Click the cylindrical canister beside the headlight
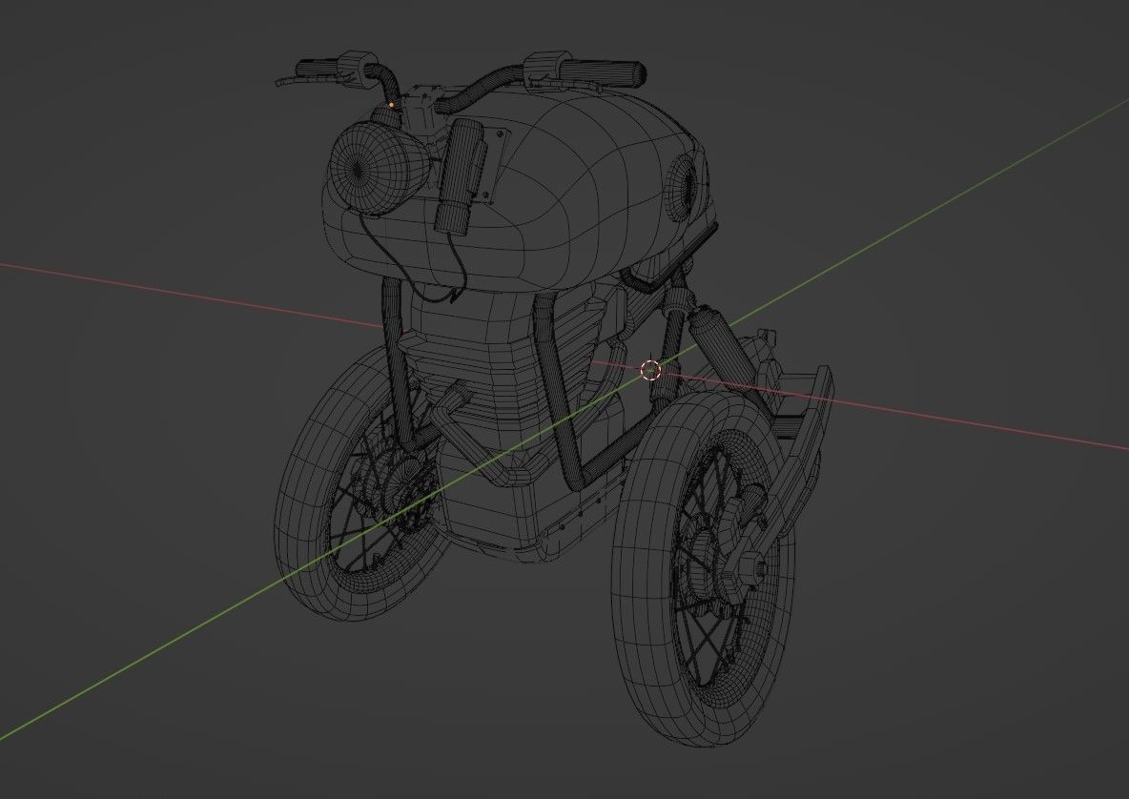 pos(461,176)
